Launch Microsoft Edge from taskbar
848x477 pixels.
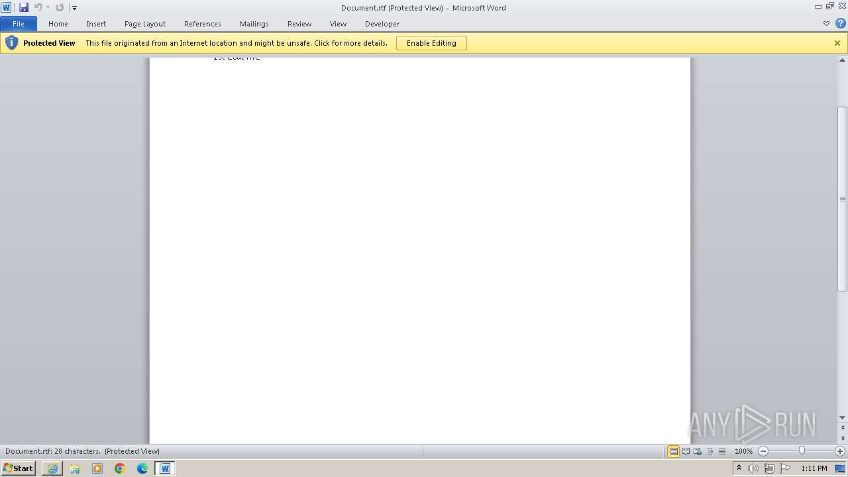pyautogui.click(x=142, y=468)
